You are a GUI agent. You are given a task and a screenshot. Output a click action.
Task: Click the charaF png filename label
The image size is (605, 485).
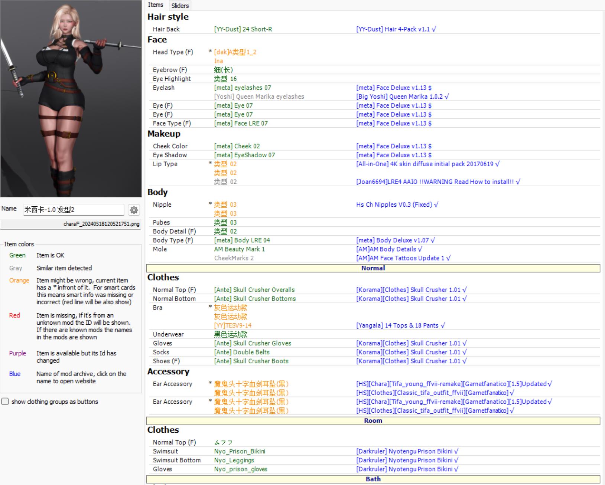(x=101, y=224)
